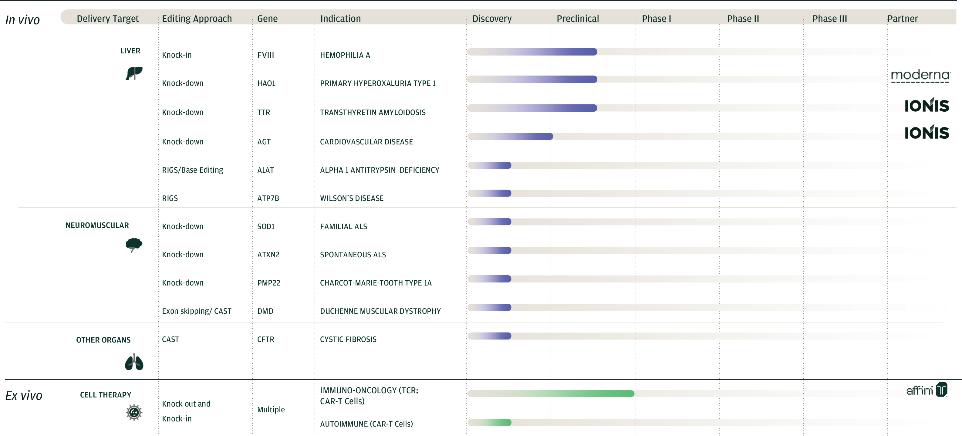Click the lungs icon under Other Organs
Viewport: 962px width, 436px height.
pos(134,362)
